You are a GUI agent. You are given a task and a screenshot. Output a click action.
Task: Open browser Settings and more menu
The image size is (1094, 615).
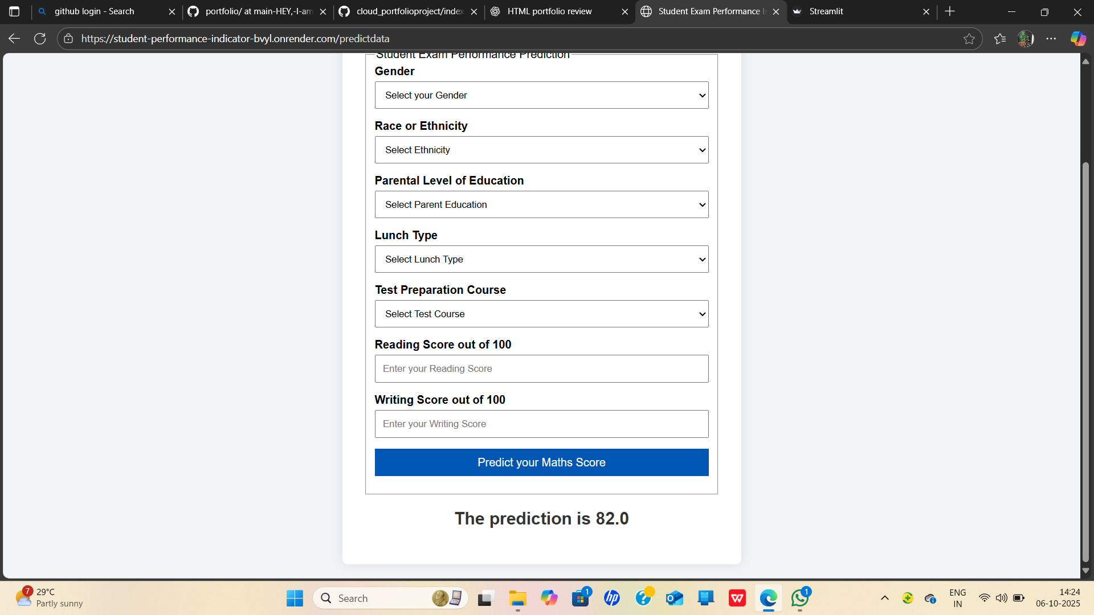point(1051,39)
